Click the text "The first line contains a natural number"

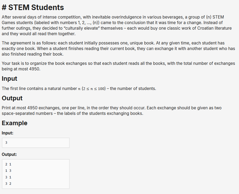click(x=39, y=89)
